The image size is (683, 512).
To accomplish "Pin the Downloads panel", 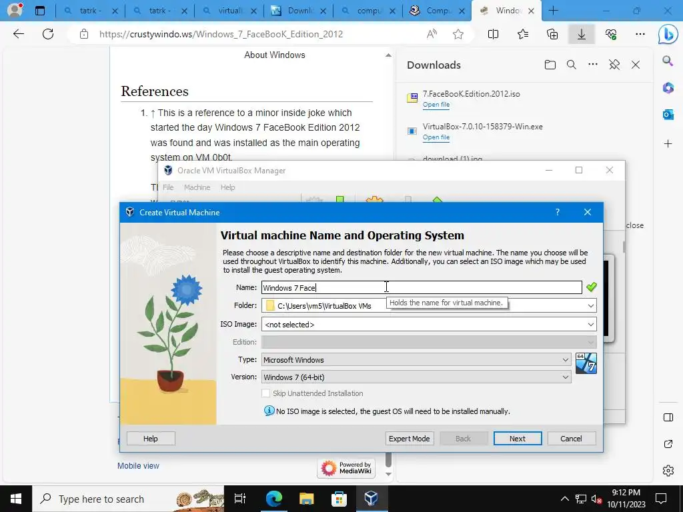I will (614, 65).
